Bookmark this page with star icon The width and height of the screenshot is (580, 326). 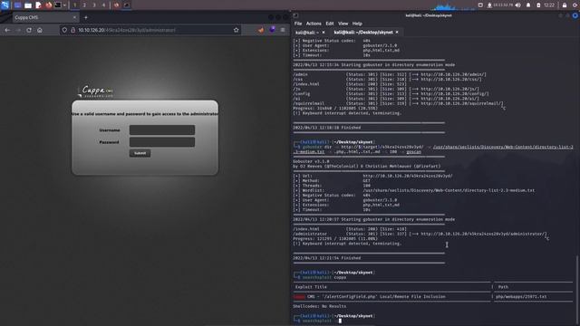(236, 30)
